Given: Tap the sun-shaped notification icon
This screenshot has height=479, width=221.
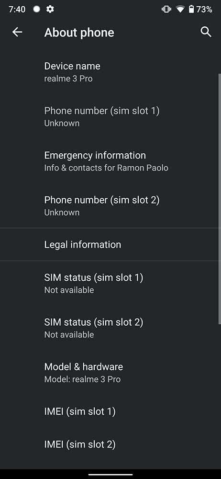Looking at the screenshot, I should 37,9.
